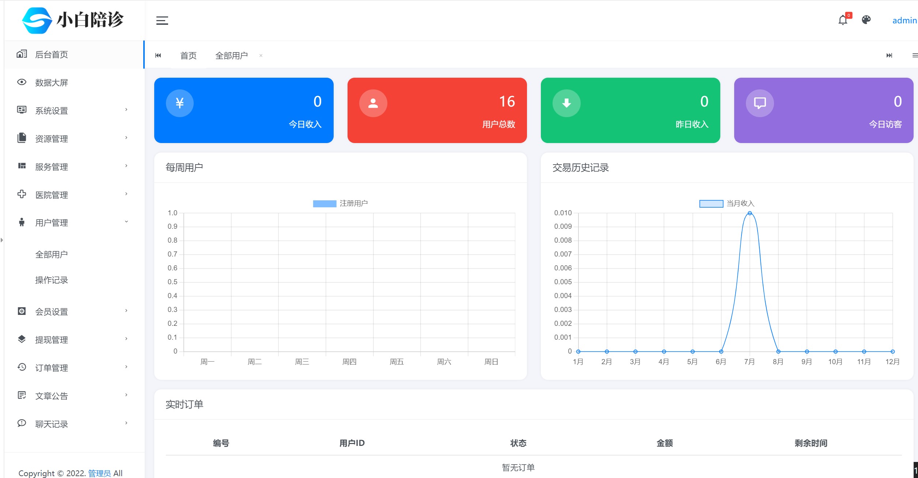918x478 pixels.
Task: Click the 状态 column header
Action: tap(518, 443)
